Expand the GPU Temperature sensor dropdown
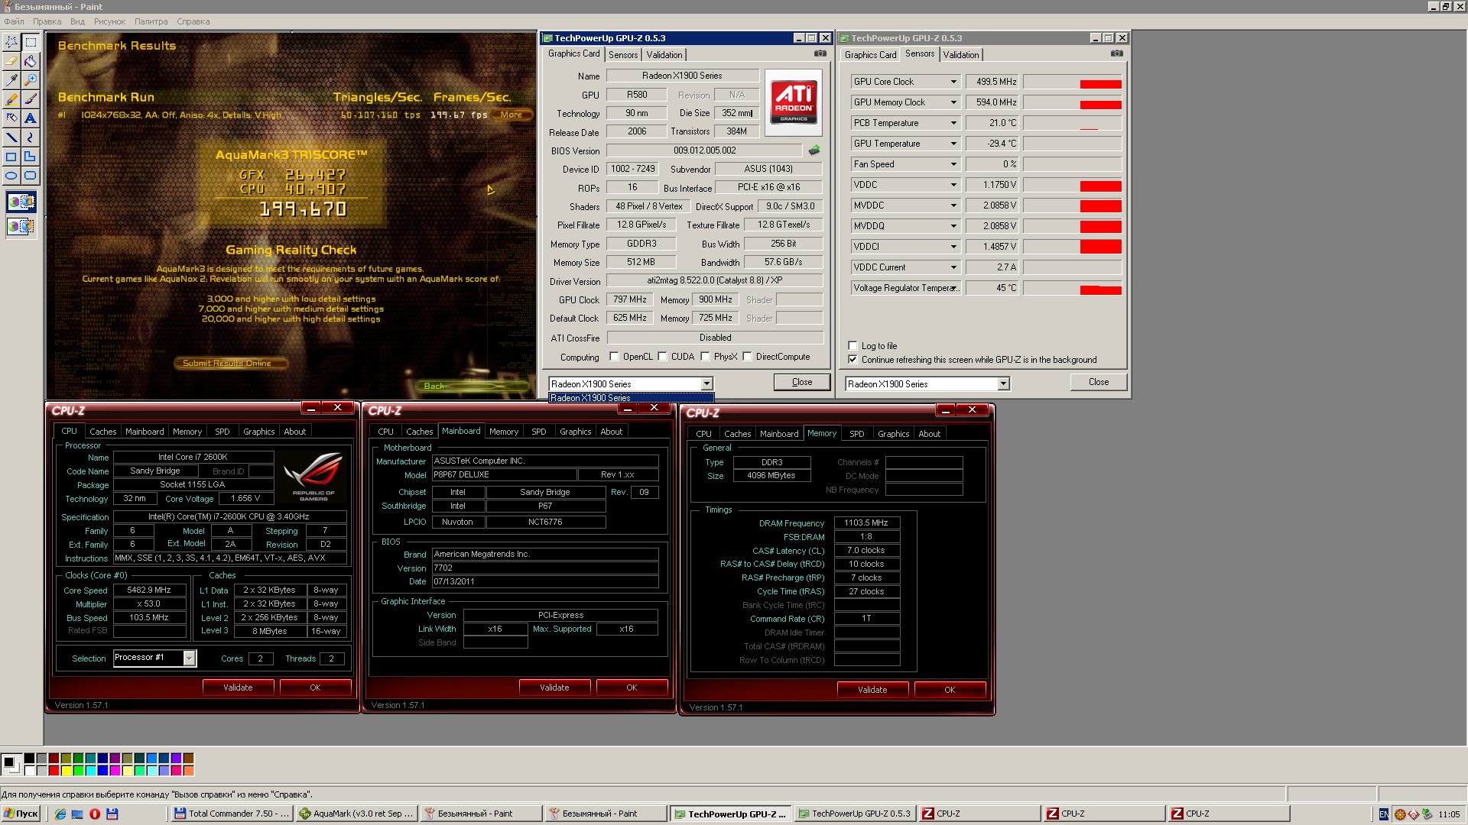The image size is (1468, 825). click(x=953, y=144)
